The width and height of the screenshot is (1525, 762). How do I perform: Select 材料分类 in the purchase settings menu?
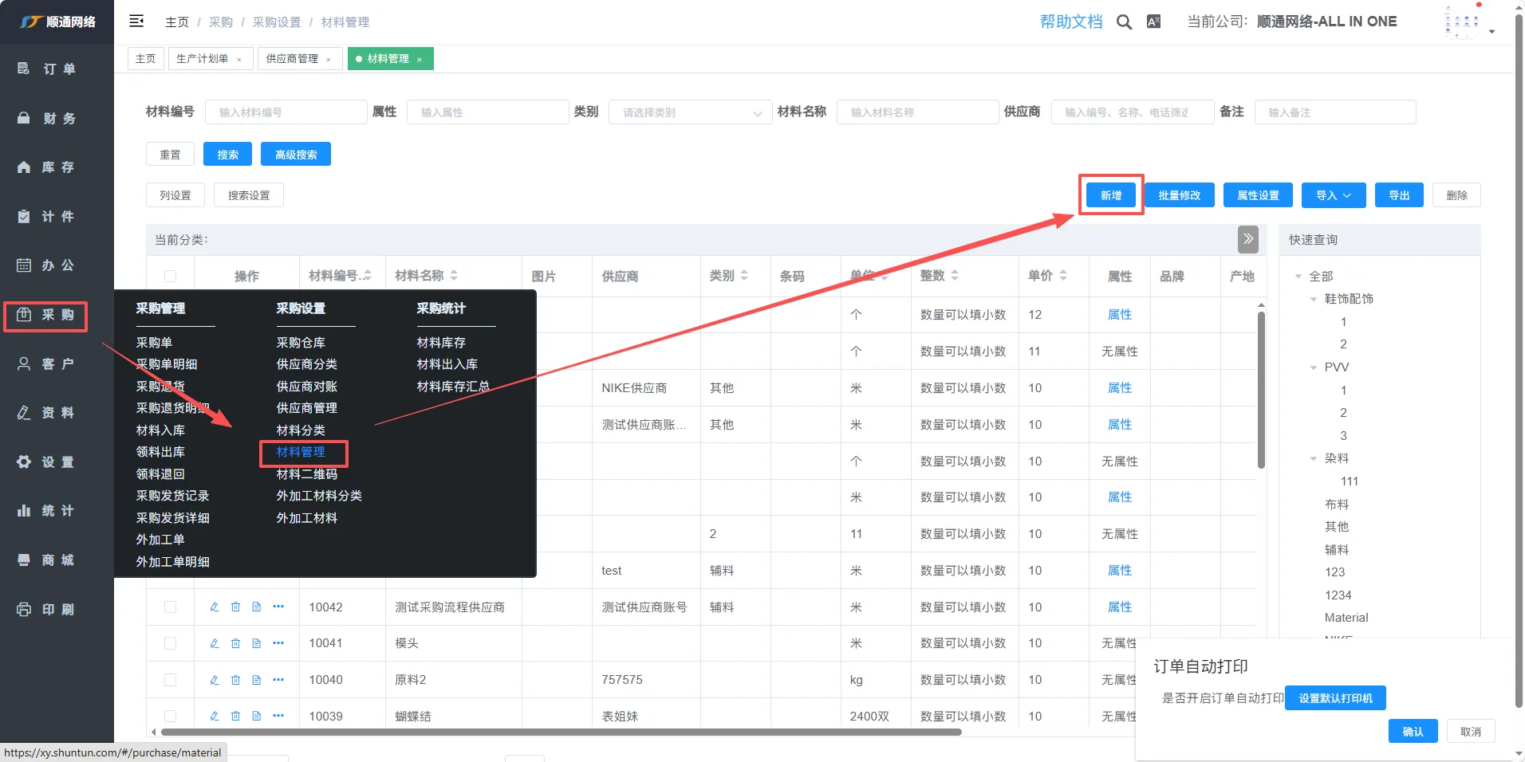click(301, 430)
